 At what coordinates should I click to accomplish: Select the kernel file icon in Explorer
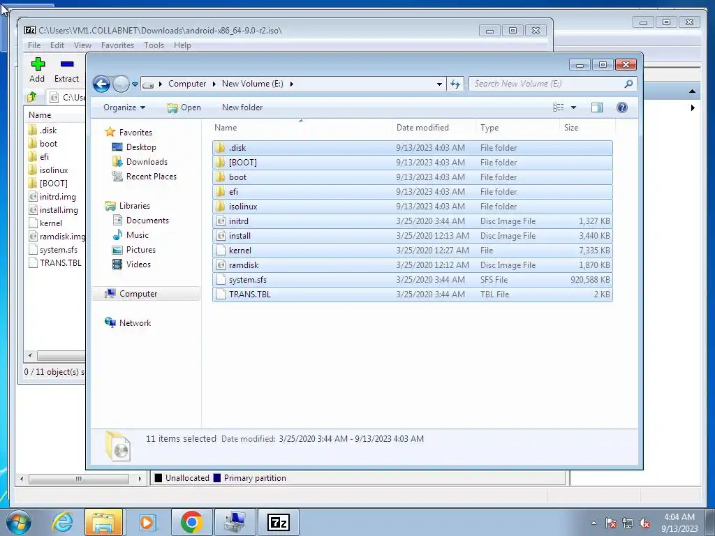[x=221, y=251]
